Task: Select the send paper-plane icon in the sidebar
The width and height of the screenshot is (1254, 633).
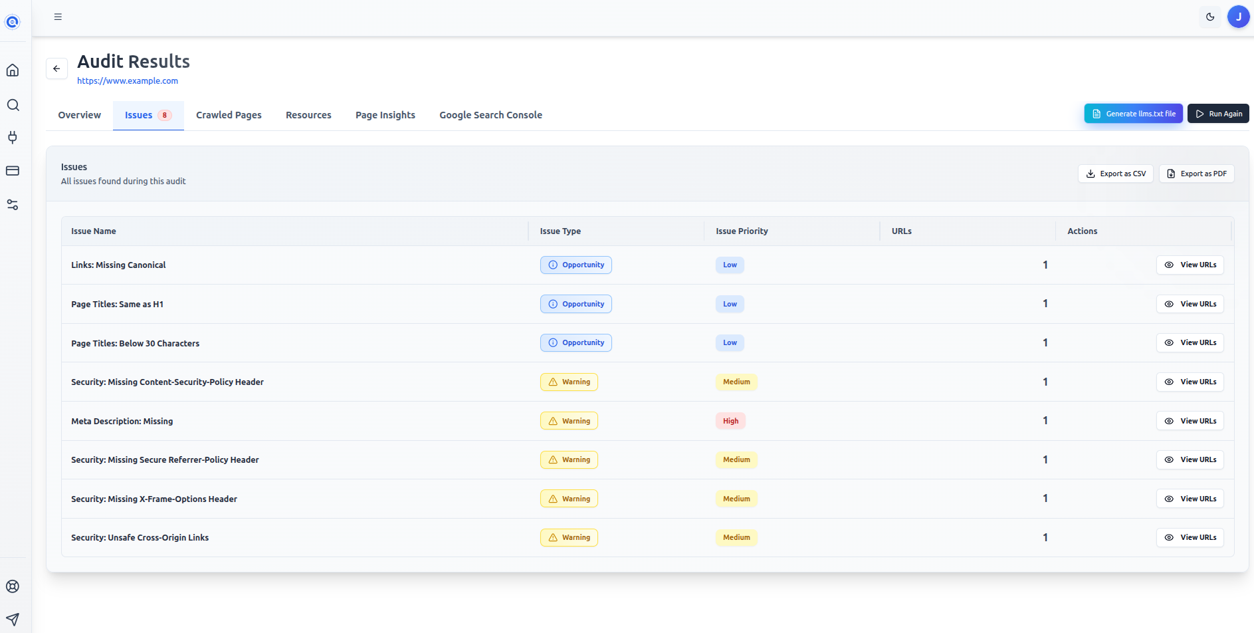Action: pos(13,619)
